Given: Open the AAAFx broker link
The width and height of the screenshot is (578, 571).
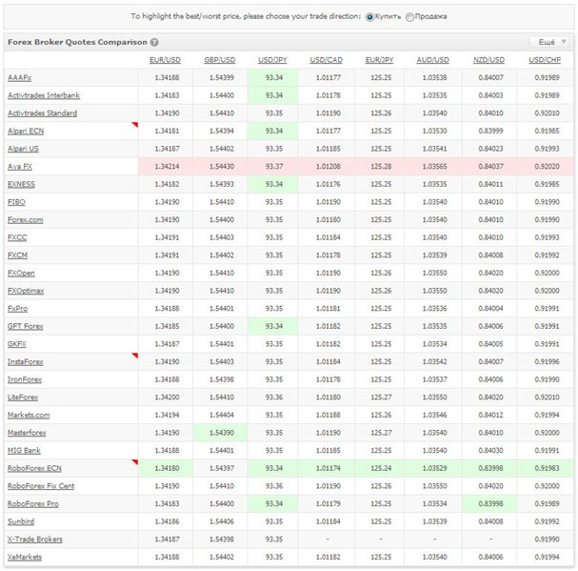Looking at the screenshot, I should [x=20, y=78].
